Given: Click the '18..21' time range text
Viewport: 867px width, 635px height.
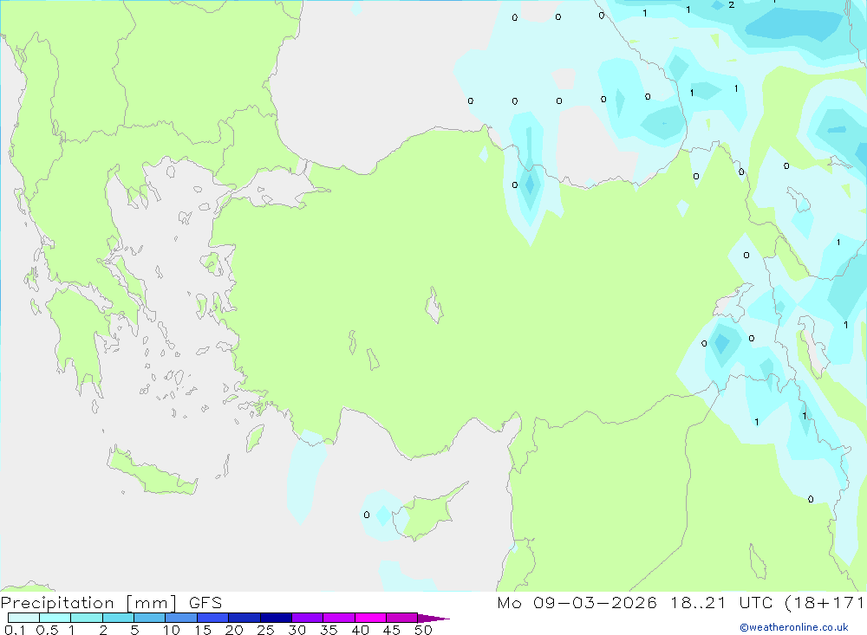Looking at the screenshot, I should click(x=698, y=602).
